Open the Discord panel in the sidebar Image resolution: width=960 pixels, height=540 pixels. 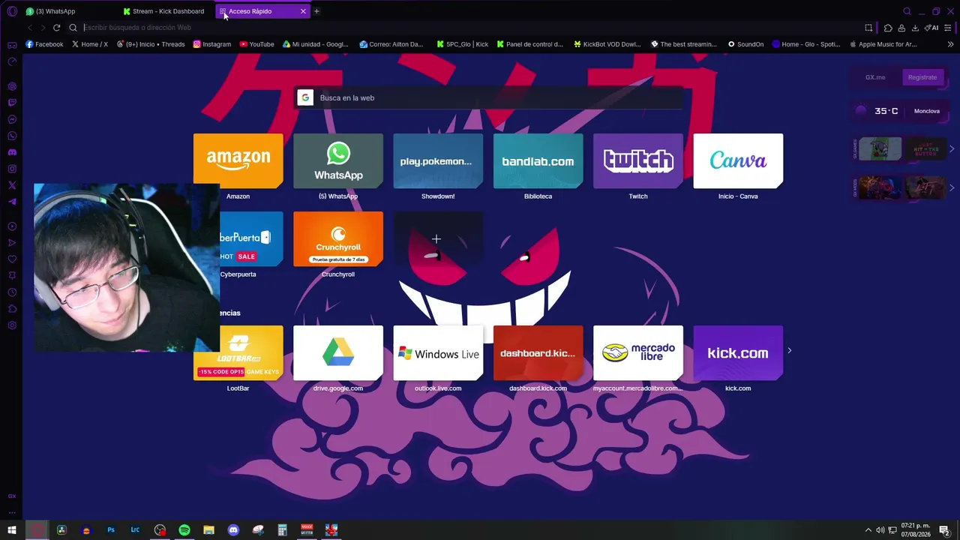click(x=12, y=152)
